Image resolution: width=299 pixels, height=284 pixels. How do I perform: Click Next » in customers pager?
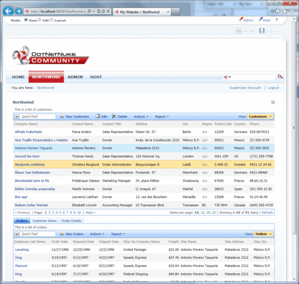click(91, 213)
